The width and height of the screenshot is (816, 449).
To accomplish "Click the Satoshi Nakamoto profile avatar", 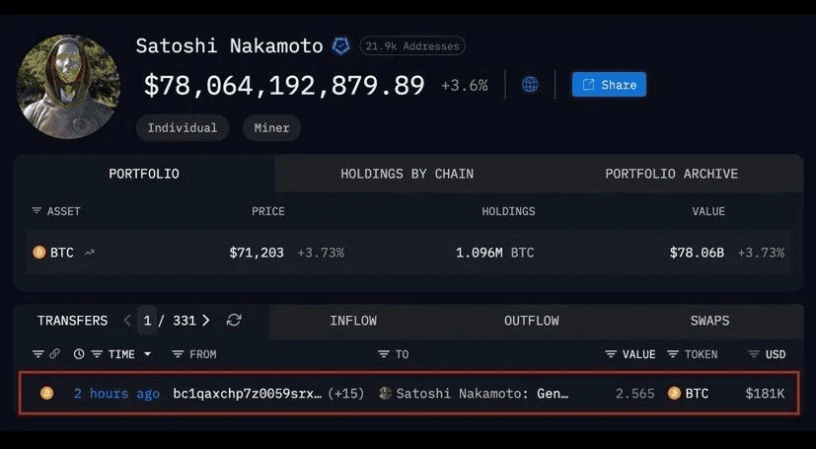I will point(69,87).
